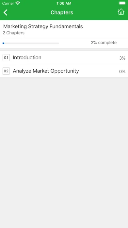Go back using the left arrow

coord(5,12)
